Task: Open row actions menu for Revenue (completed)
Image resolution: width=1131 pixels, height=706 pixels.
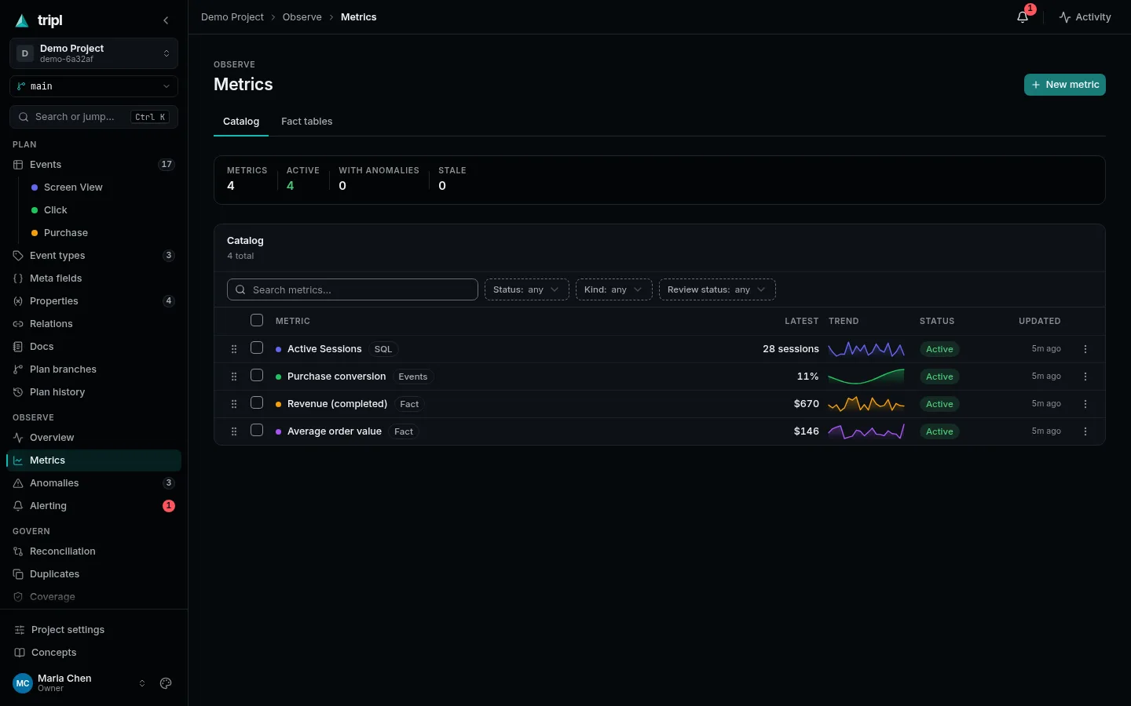Action: coord(1085,404)
